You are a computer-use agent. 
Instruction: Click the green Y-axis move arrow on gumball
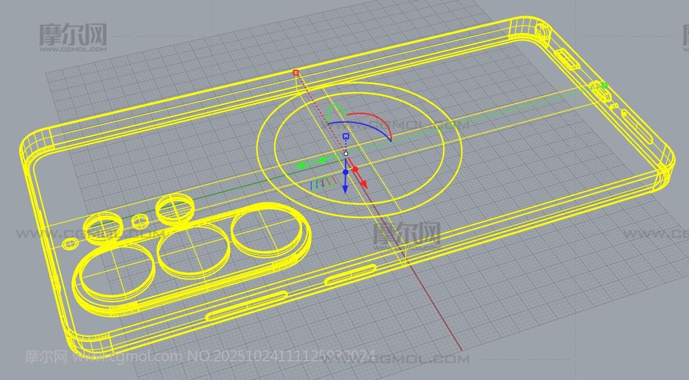[x=300, y=166]
